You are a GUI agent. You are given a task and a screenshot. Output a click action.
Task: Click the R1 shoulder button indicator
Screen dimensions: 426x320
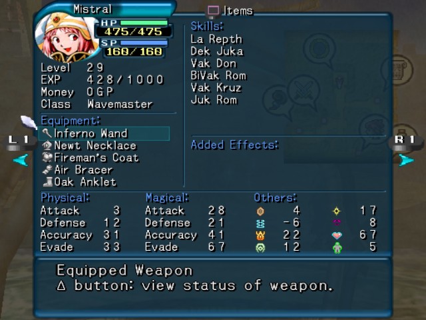(406, 143)
